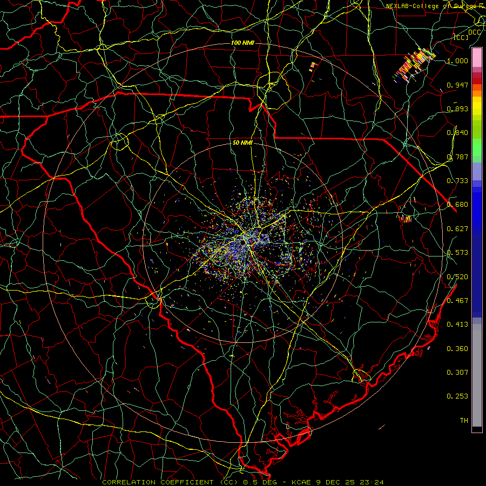Viewport: 486px width, 486px height.
Task: Select the 0.253 scale label
Action: coord(457,396)
